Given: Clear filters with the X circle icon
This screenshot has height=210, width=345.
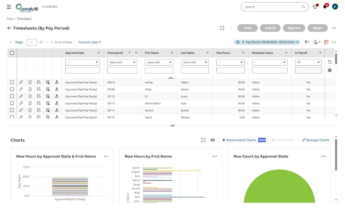Looking at the screenshot, I should pos(330,70).
